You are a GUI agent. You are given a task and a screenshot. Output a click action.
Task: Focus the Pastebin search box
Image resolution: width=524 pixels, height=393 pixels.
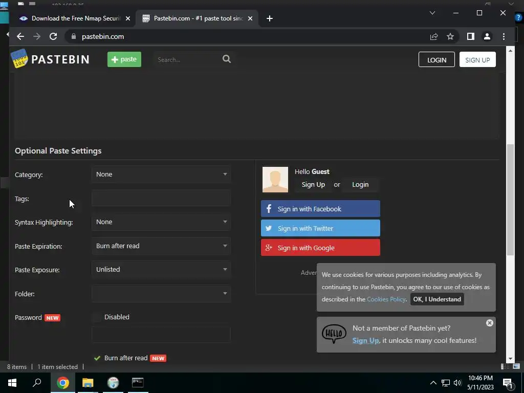click(x=187, y=59)
